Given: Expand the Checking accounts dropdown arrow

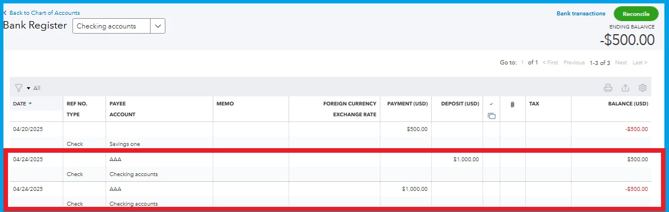Looking at the screenshot, I should click(158, 26).
